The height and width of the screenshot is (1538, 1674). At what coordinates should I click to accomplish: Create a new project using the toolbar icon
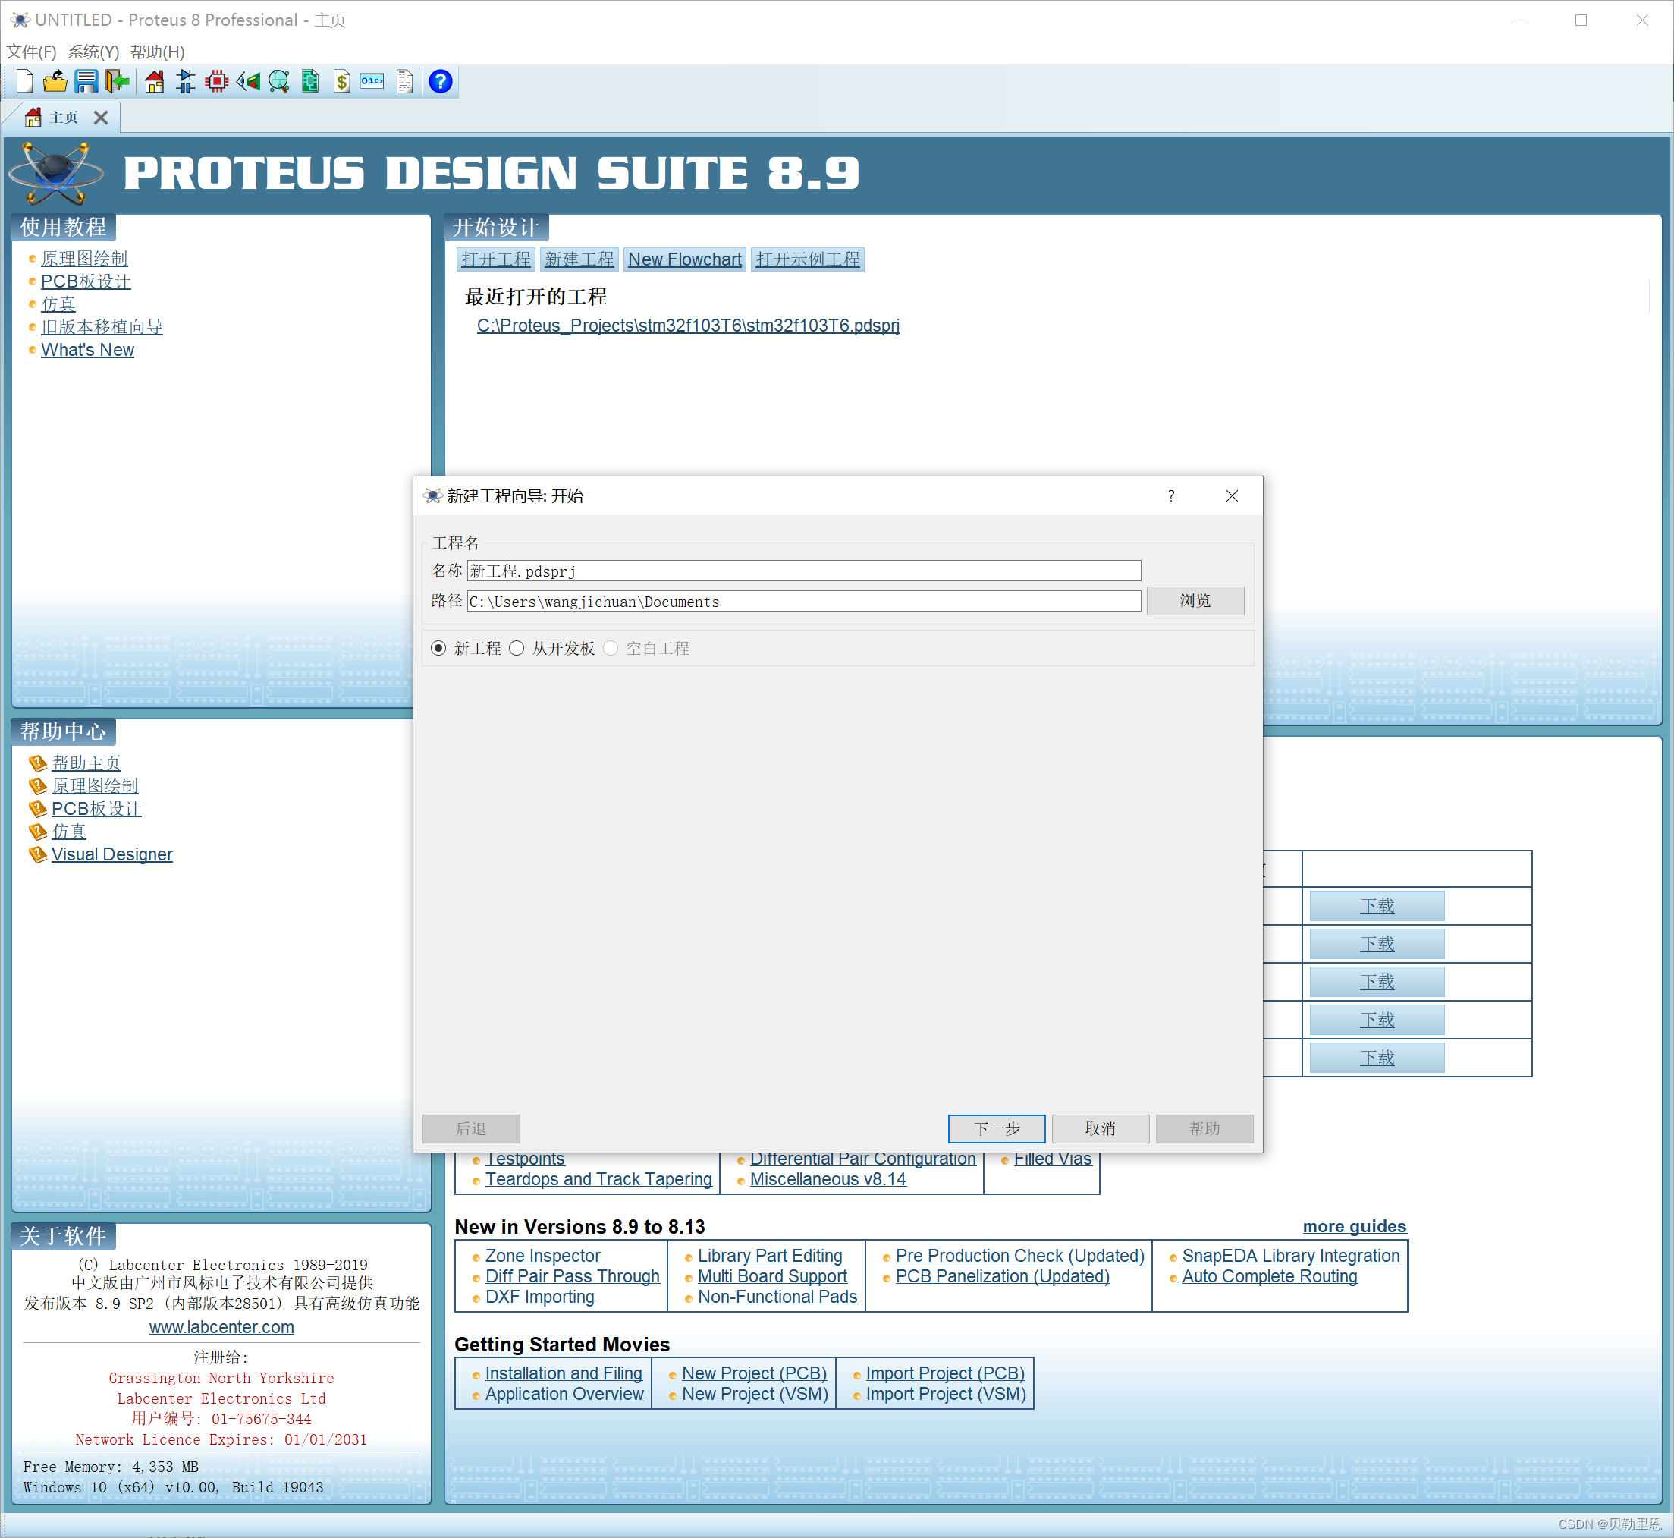[x=24, y=80]
